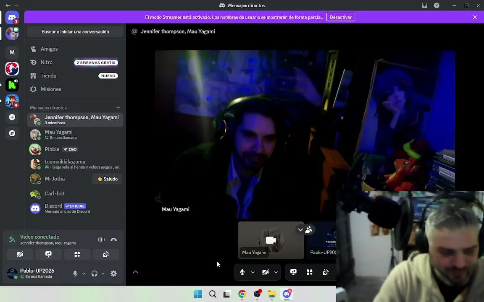Open the server with avatar below Discord home

point(12,34)
